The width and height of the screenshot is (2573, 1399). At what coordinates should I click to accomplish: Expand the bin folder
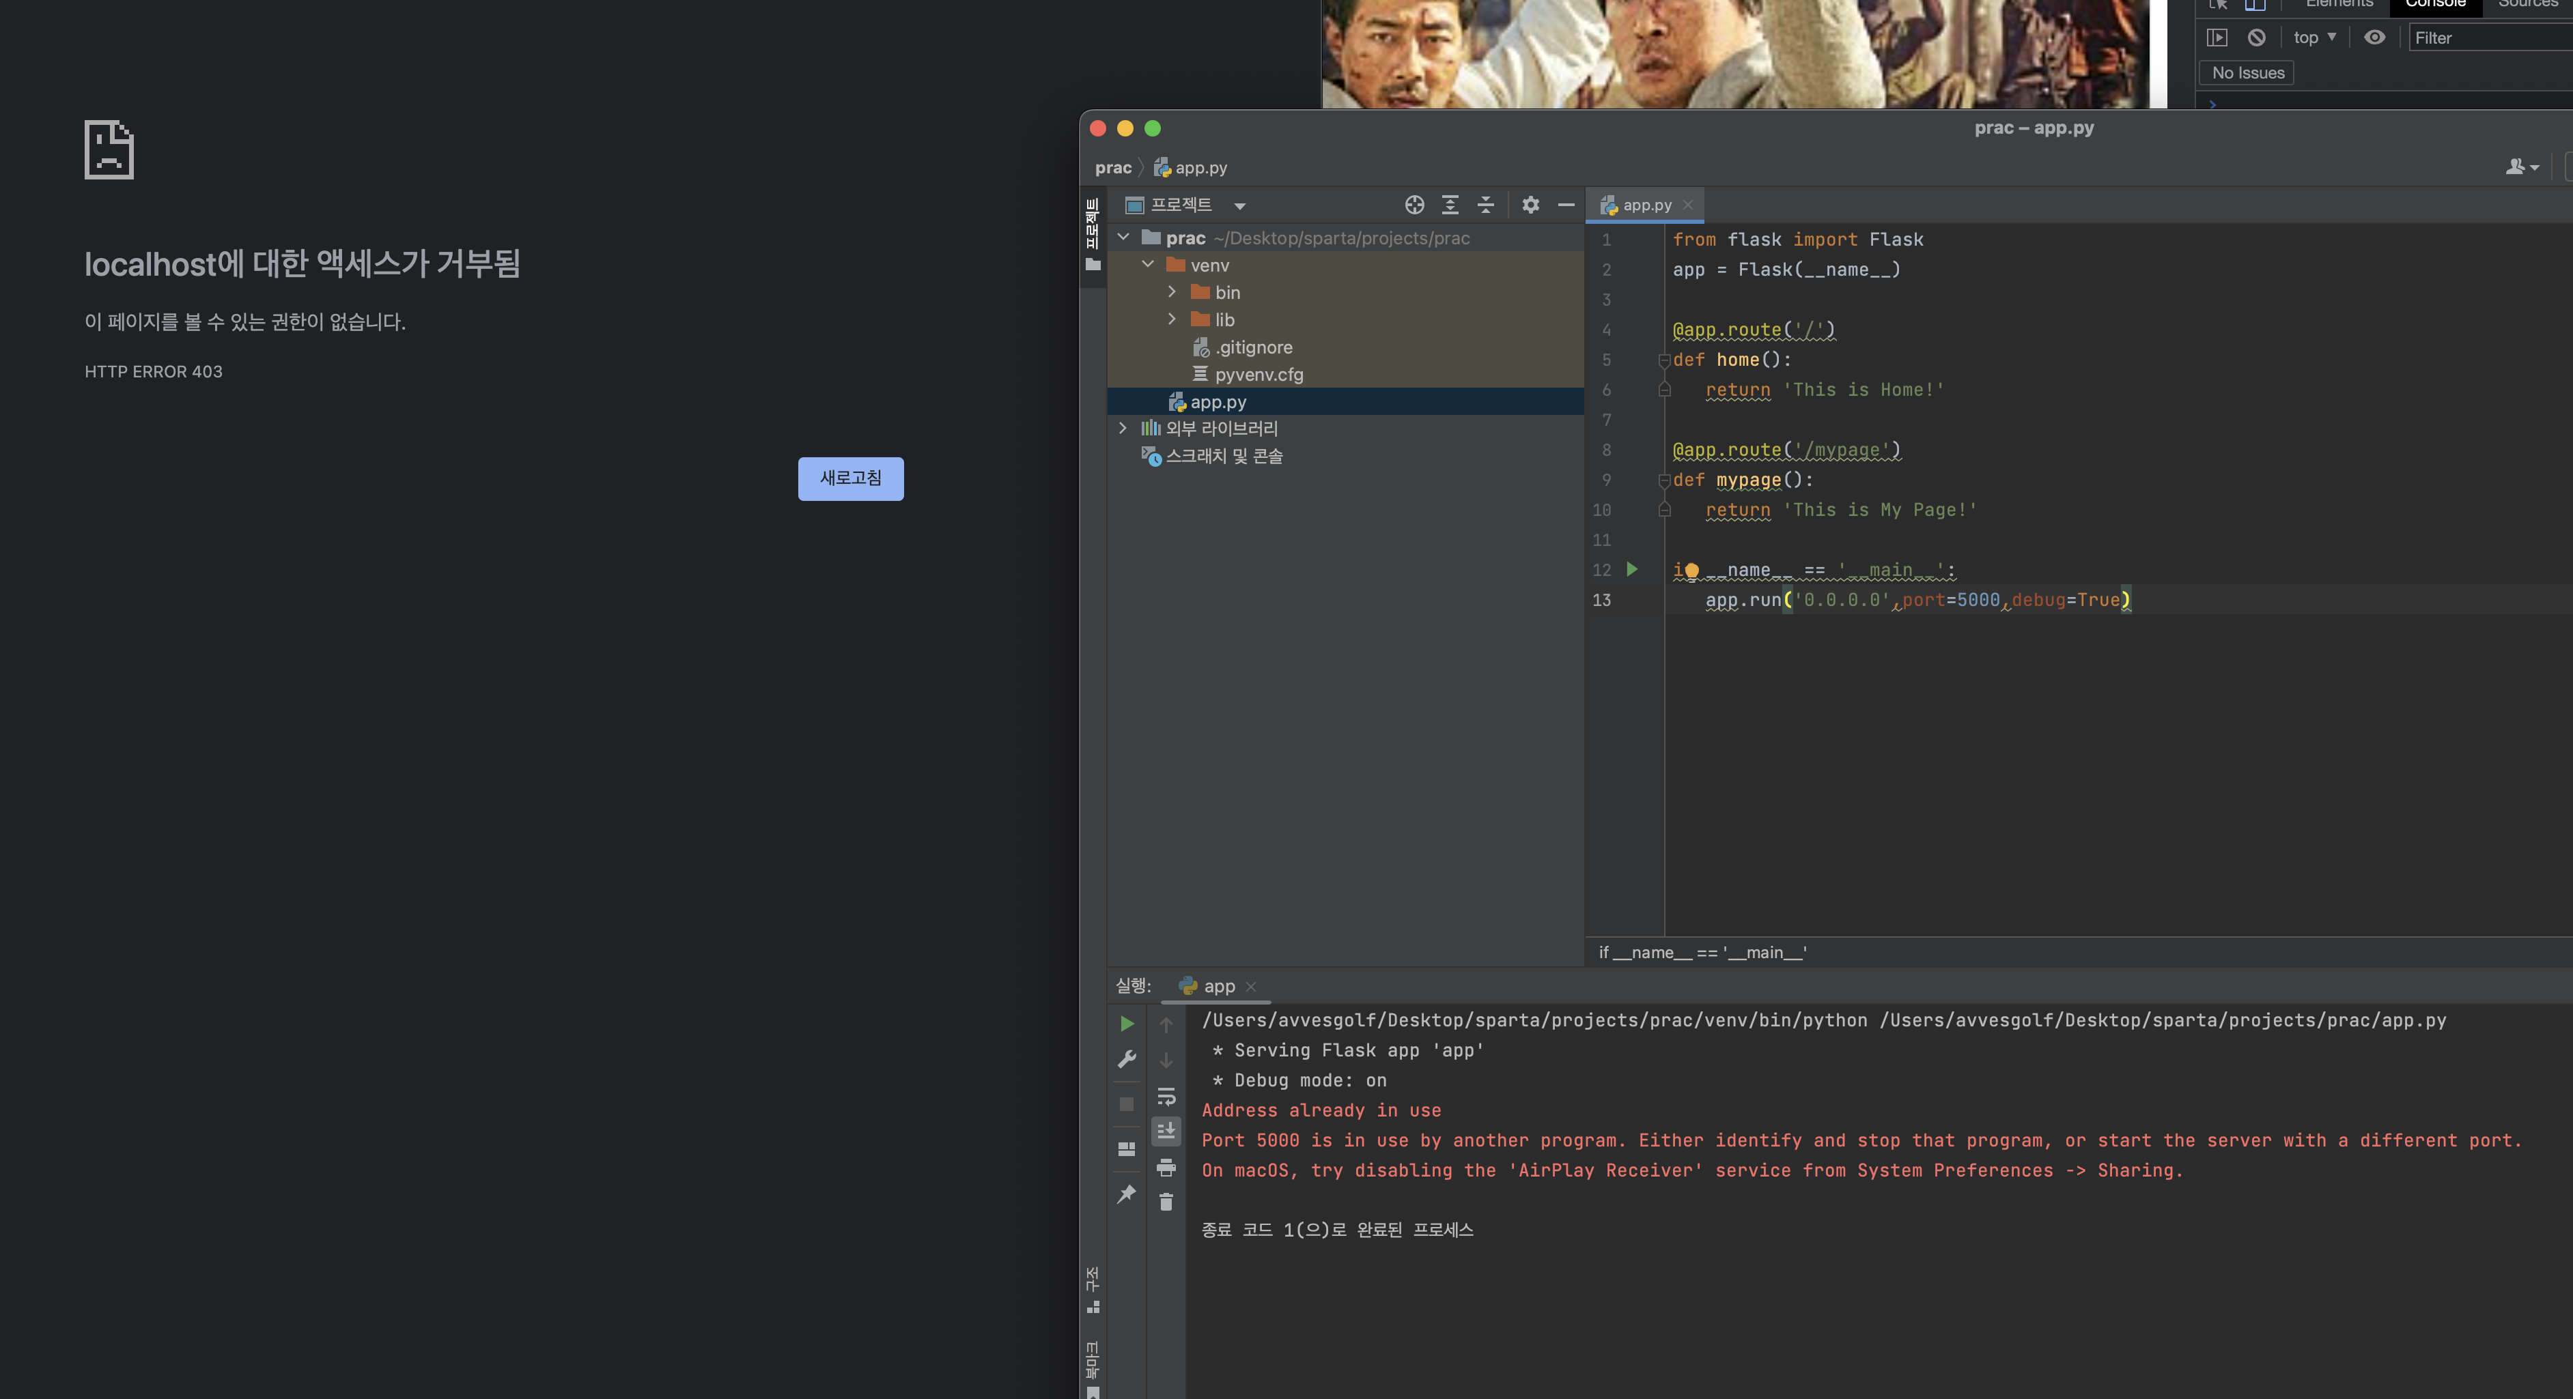(1172, 291)
